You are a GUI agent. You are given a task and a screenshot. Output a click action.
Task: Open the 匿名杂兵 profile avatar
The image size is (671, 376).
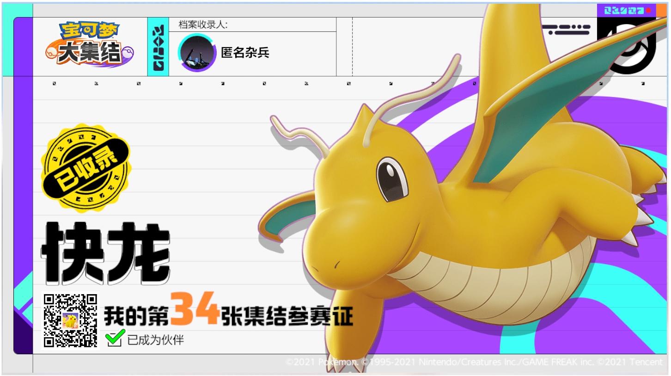coord(197,53)
